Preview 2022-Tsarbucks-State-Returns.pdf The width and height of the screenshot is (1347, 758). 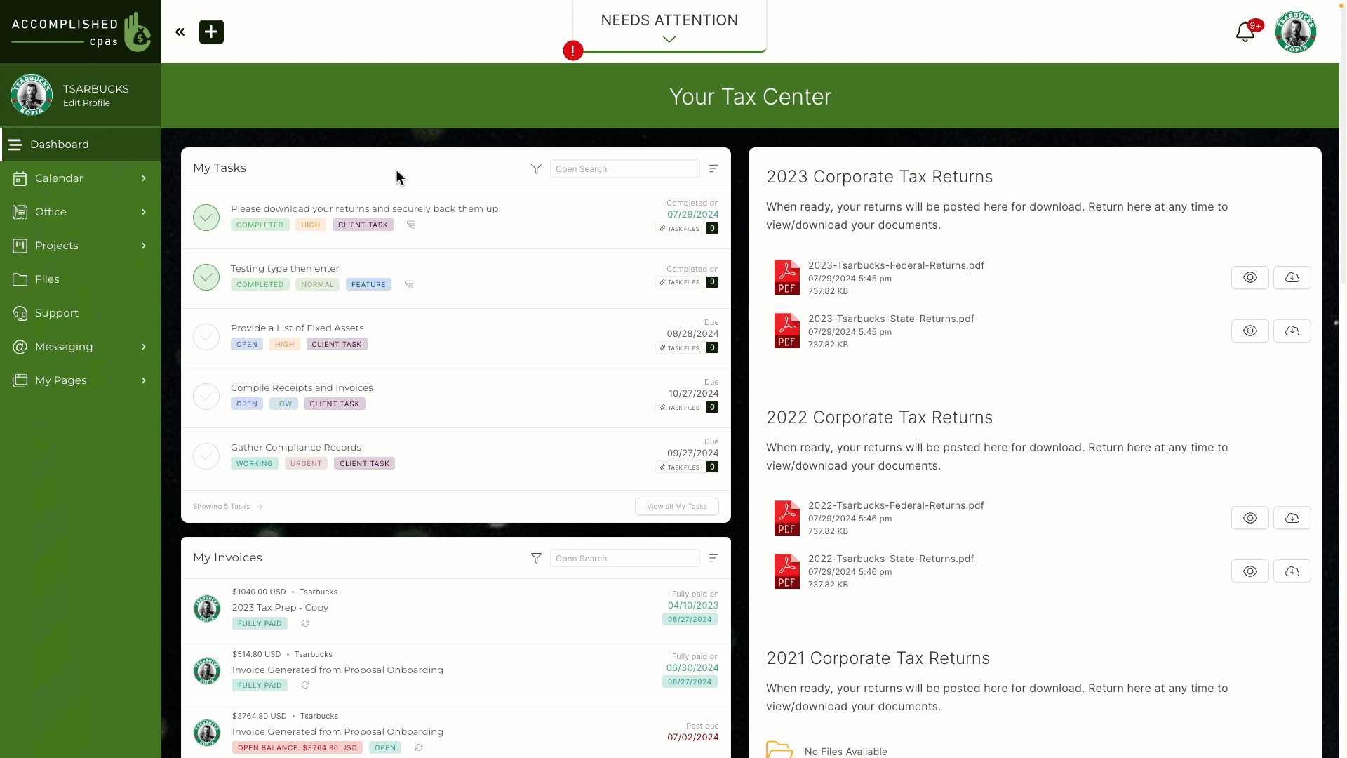tap(1251, 571)
